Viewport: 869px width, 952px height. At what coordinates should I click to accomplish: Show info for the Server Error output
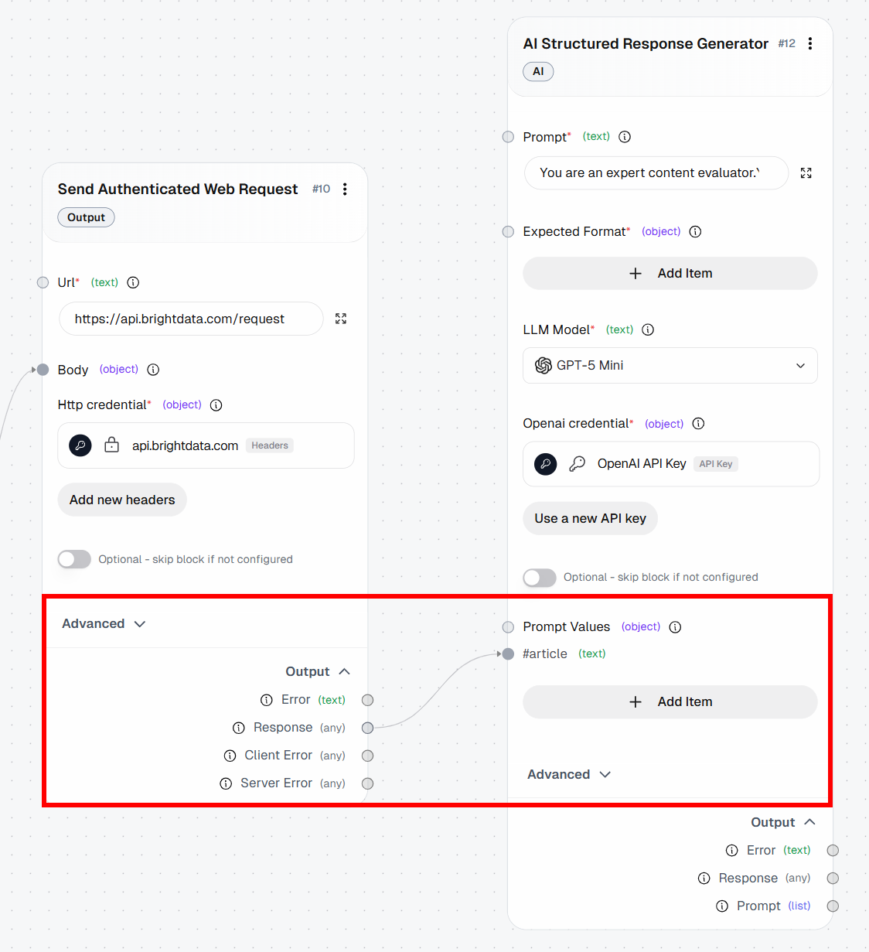point(226,783)
